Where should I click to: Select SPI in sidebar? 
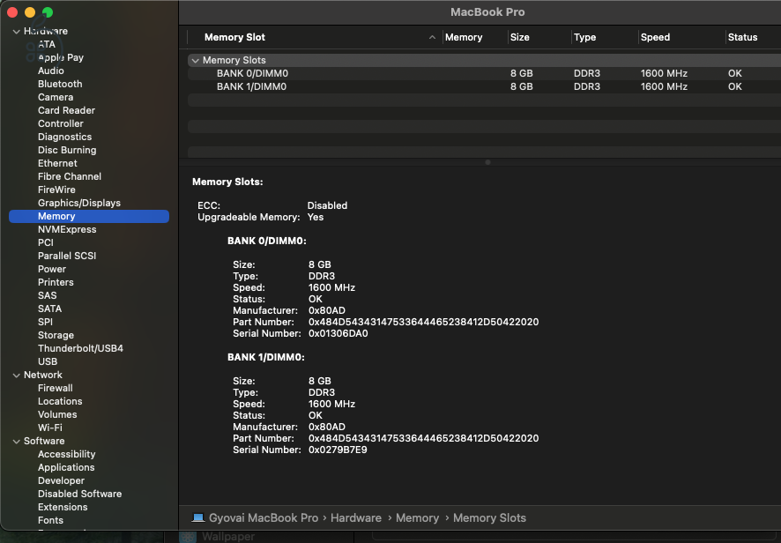coord(45,322)
